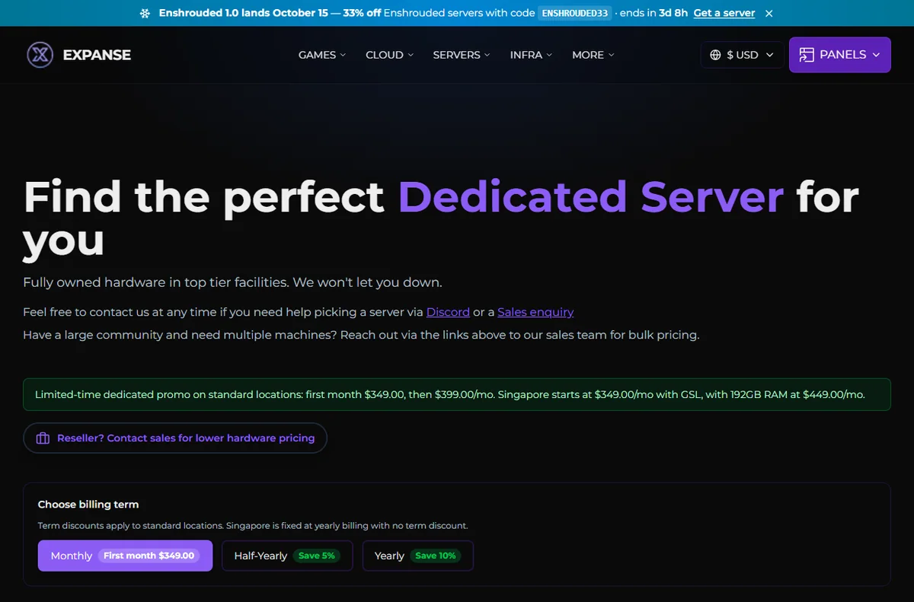Click the ENSHROUDED33 promo code
The image size is (914, 602).
[575, 14]
